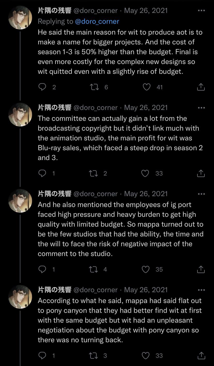
Task: Reply to the Blu-ray sales tweet
Action: [42, 173]
